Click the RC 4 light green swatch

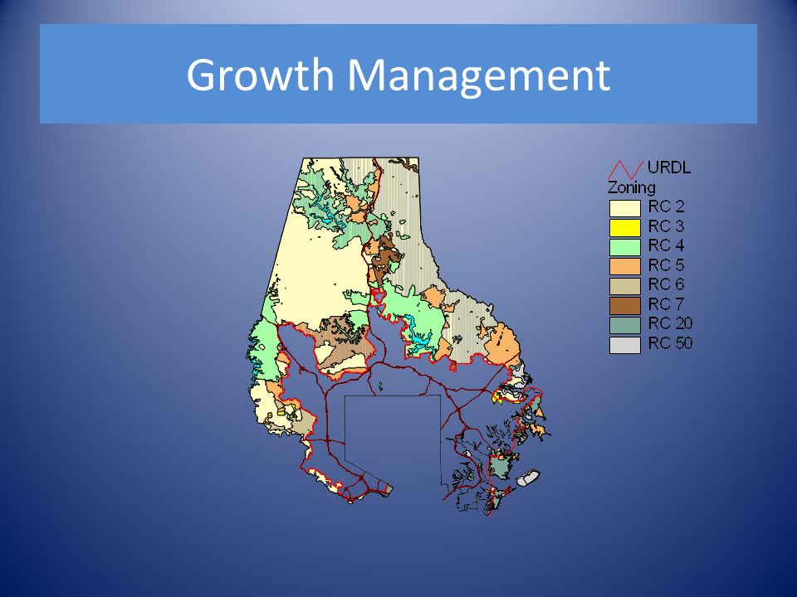tap(624, 247)
